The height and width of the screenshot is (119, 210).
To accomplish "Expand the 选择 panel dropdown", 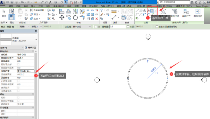I will (4, 22).
